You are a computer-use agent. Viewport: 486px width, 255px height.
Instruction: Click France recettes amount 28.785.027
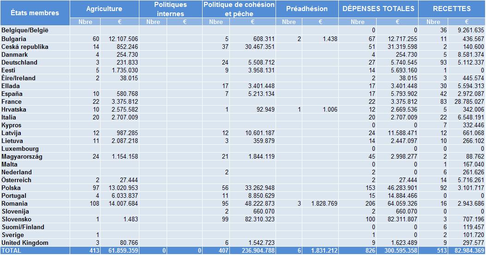[x=467, y=101]
